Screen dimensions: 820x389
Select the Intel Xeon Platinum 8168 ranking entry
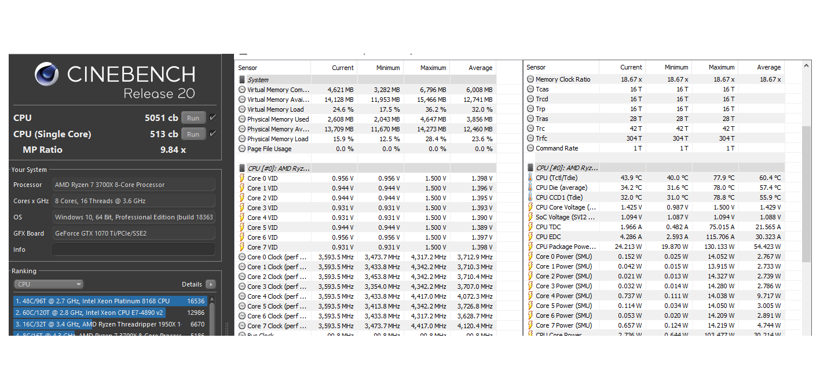(x=110, y=301)
